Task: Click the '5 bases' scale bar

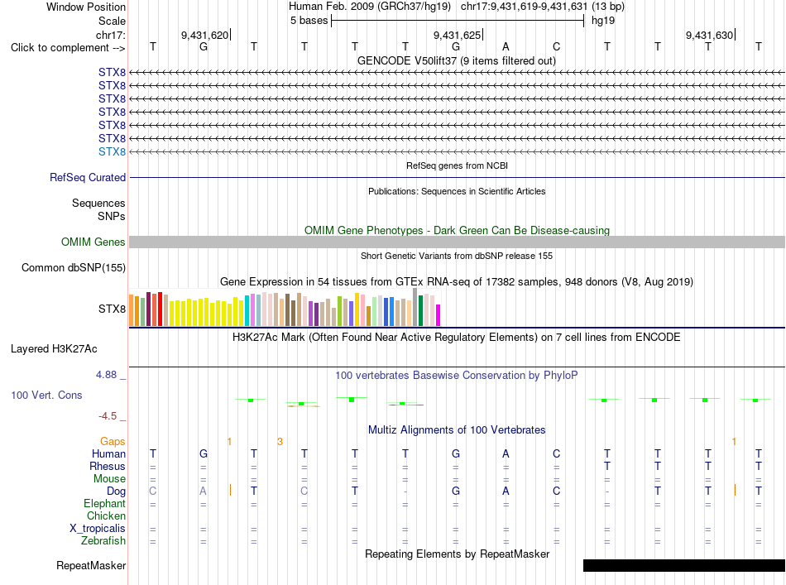Action: click(458, 21)
